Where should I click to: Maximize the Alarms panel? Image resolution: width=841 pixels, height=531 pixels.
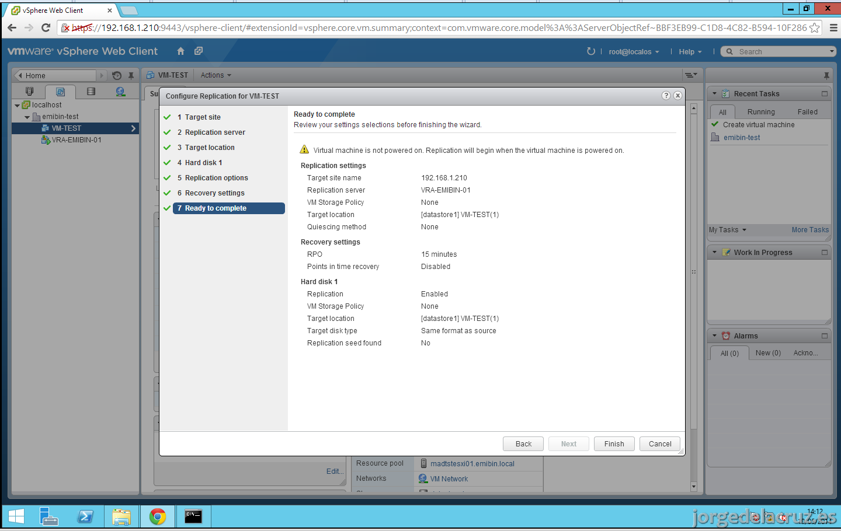click(825, 336)
